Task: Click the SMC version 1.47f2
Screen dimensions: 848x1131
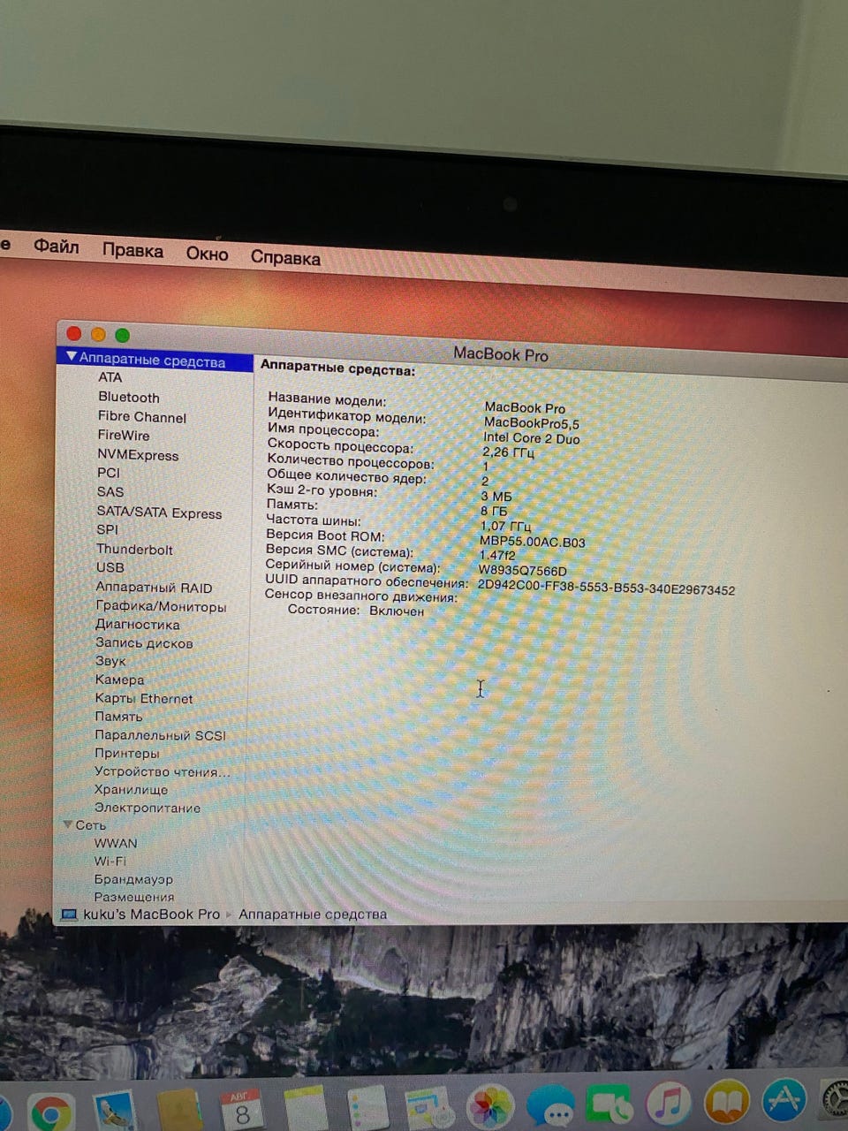Action: coord(497,555)
